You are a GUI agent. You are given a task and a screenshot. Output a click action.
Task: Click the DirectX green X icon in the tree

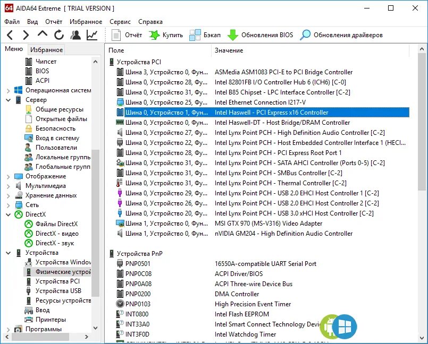tap(18, 214)
